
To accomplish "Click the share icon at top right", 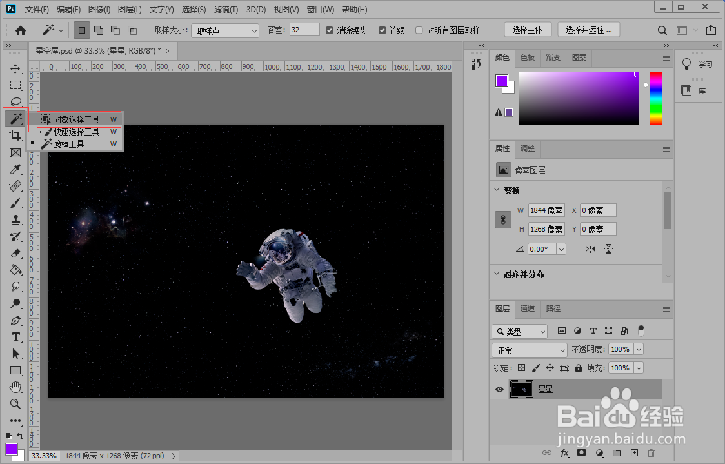I will click(x=711, y=30).
